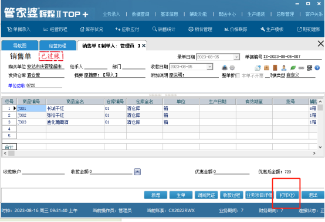The image size is (325, 222).
Task: Expand the arrow button beside 收款金额
Action: pyautogui.click(x=137, y=172)
